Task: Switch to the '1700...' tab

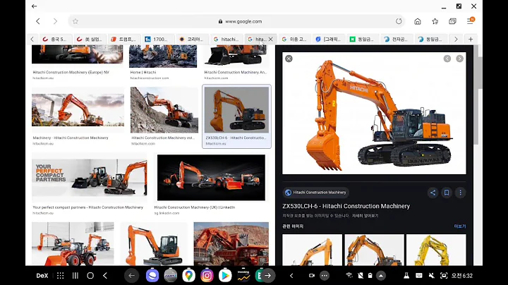Action: click(158, 40)
